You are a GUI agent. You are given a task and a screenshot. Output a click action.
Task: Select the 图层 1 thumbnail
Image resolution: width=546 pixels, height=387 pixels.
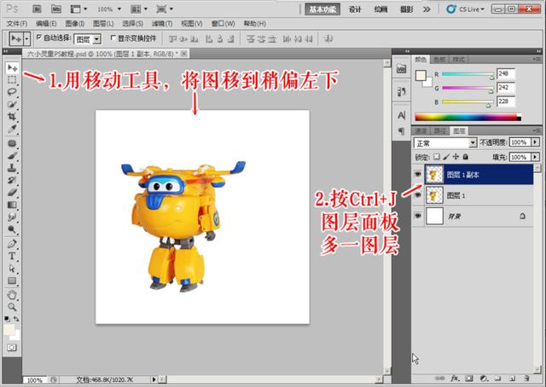pos(434,195)
